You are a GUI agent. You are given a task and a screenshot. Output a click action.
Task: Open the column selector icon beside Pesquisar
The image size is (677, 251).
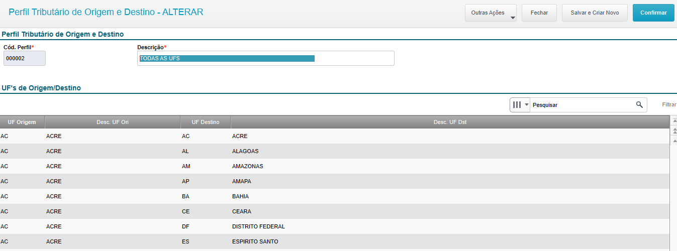tap(517, 105)
